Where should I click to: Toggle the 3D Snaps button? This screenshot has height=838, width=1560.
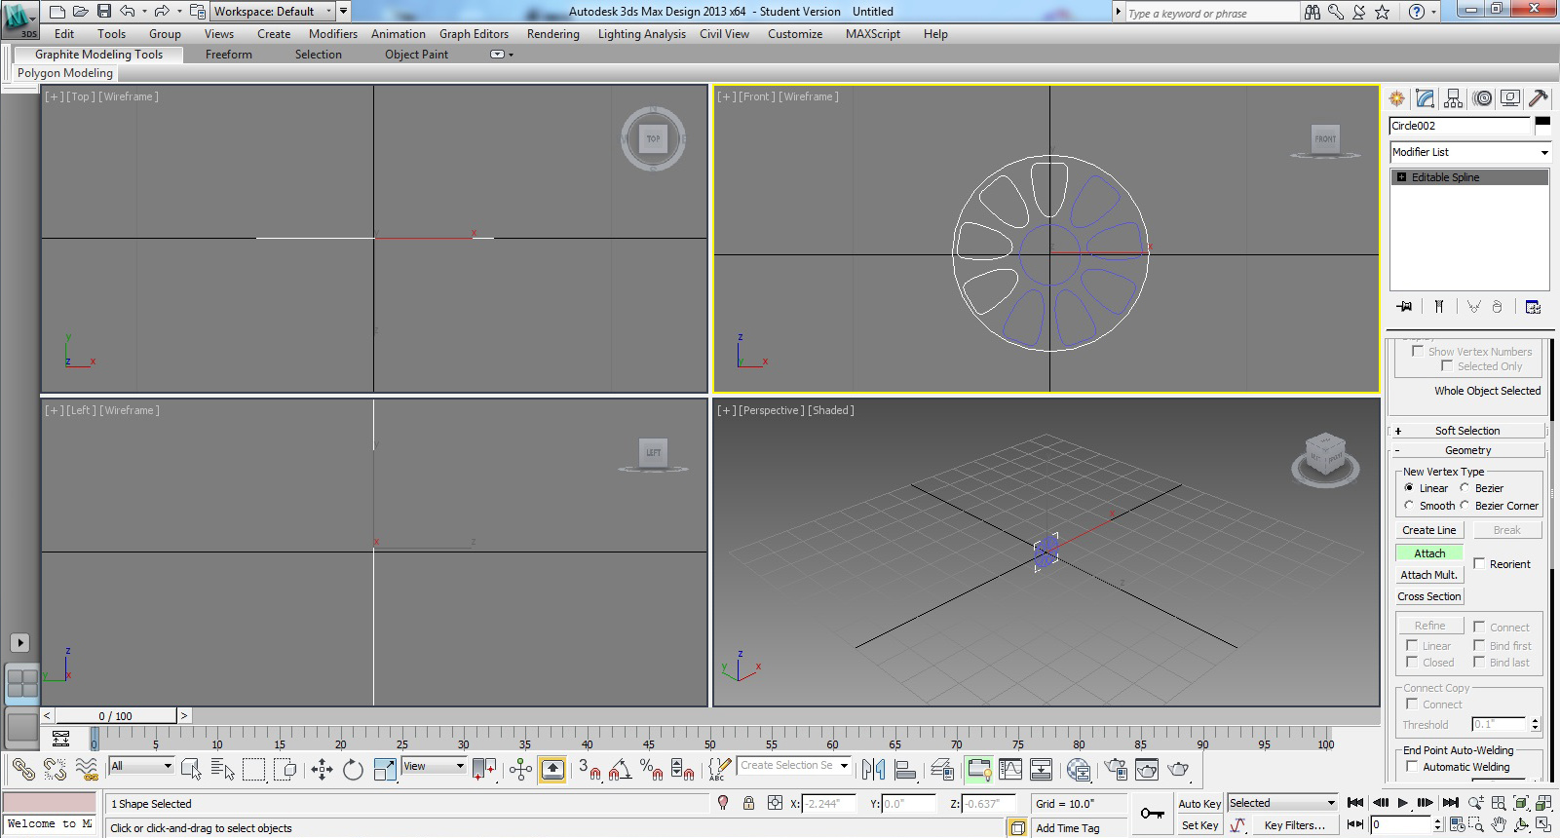click(589, 770)
